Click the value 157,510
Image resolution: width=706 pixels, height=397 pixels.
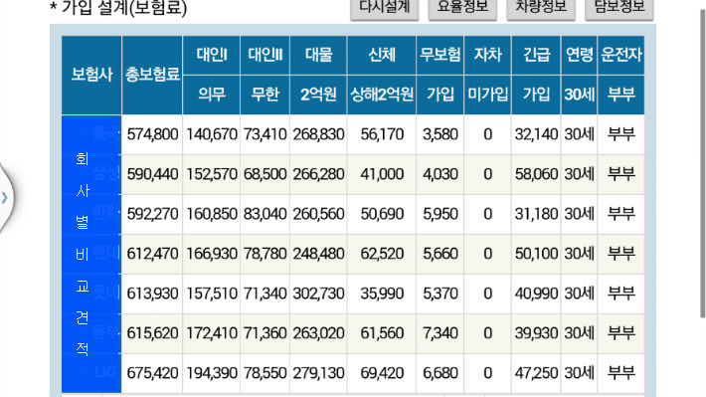(x=212, y=294)
